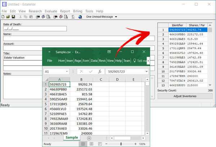This screenshot has height=147, width=216.
Task: Click row header 7 in EstateVal grid
Action: (x=163, y=58)
